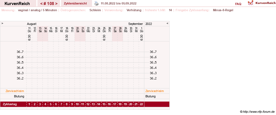Click the 6:30 time under 18. Do
This screenshot has width=276, height=115.
[67, 37]
